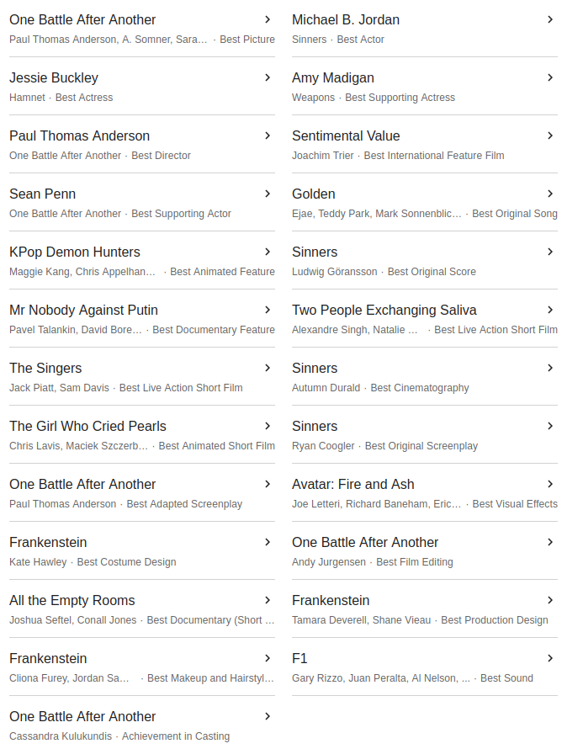The image size is (583, 749).
Task: Click arrow beside Golden song entry
Action: [550, 194]
